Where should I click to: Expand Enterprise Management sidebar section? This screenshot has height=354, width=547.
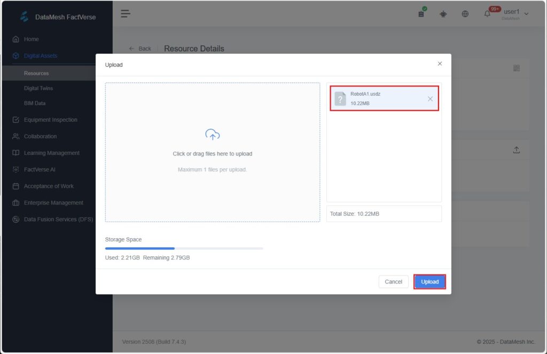click(x=53, y=203)
